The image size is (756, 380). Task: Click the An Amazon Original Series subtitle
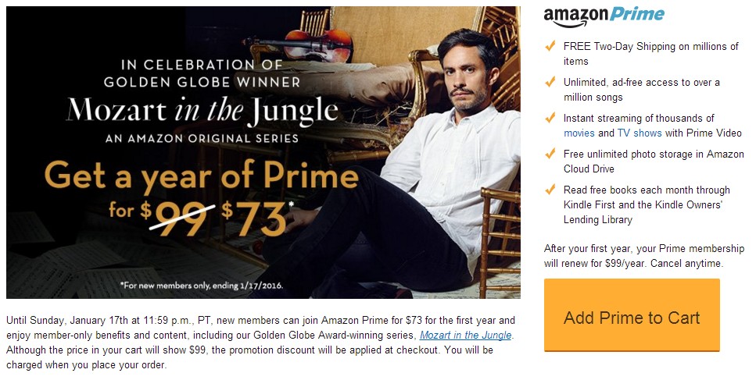click(202, 139)
